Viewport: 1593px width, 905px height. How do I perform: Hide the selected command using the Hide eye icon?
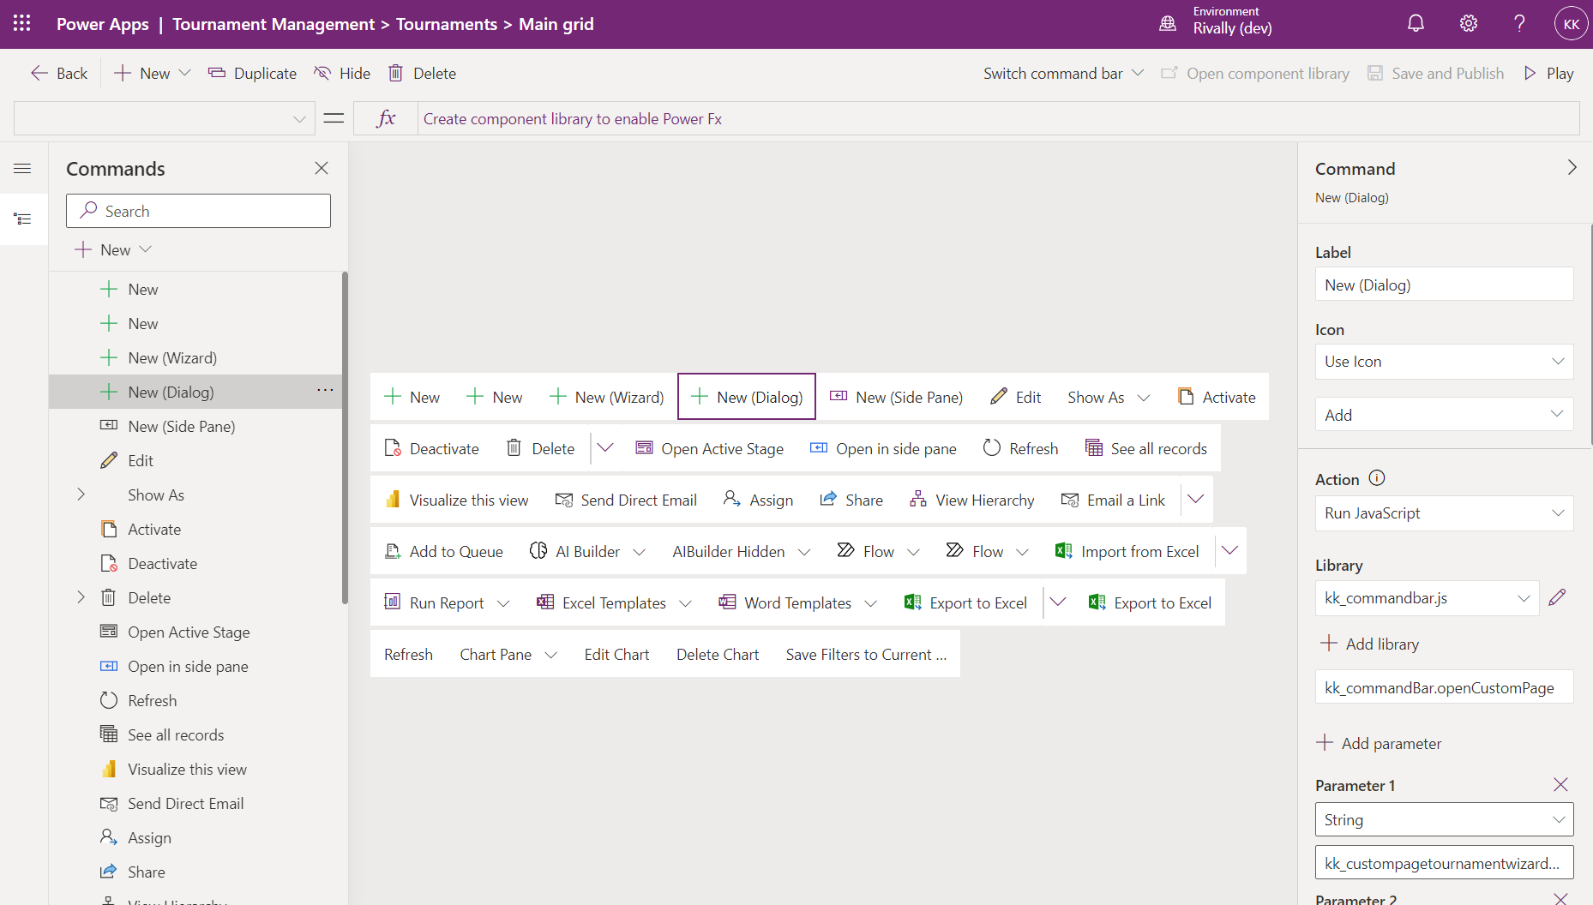(x=324, y=73)
